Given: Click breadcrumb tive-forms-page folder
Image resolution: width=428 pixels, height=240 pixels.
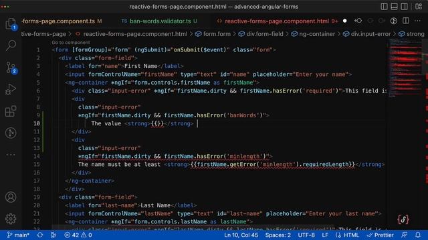Looking at the screenshot, I should point(43,34).
